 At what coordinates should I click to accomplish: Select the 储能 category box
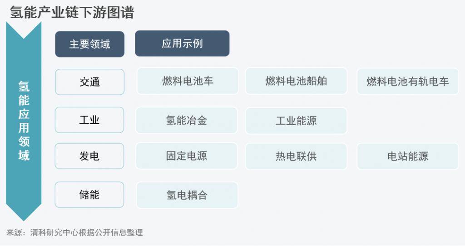coord(89,194)
